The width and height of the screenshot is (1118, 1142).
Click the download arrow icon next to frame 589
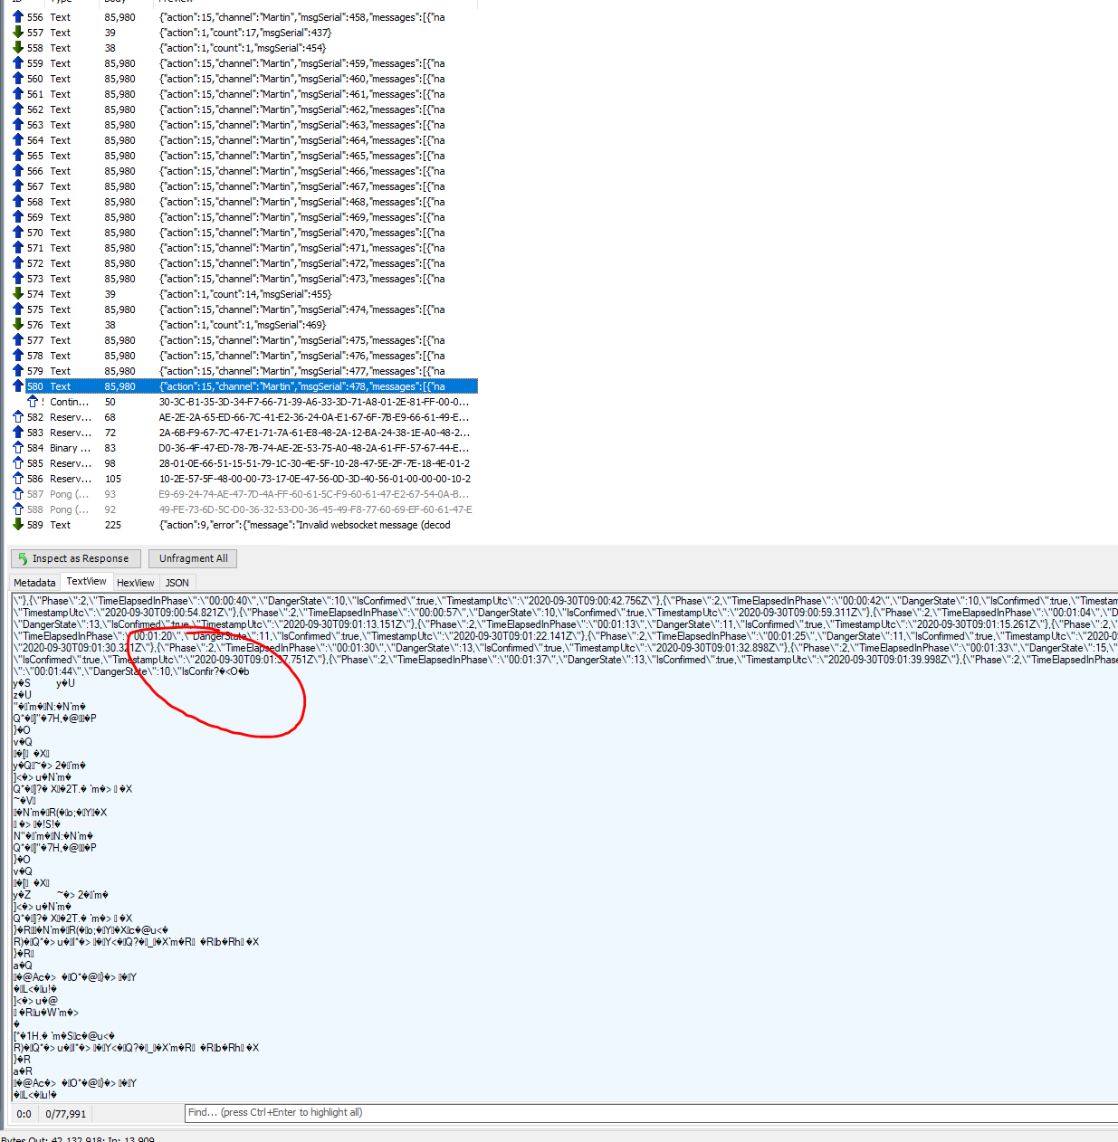click(17, 525)
